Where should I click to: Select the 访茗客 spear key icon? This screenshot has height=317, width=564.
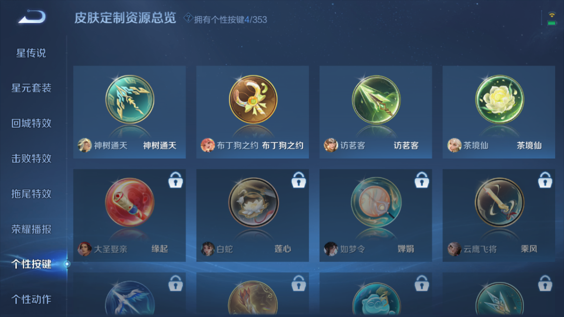(x=376, y=99)
